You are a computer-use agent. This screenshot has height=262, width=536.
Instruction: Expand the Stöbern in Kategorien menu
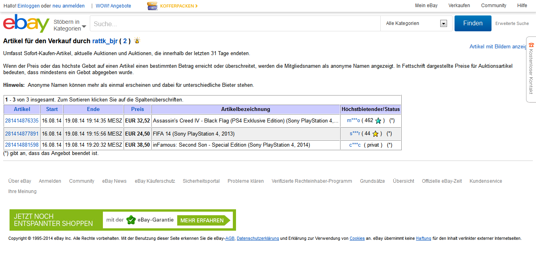(70, 25)
